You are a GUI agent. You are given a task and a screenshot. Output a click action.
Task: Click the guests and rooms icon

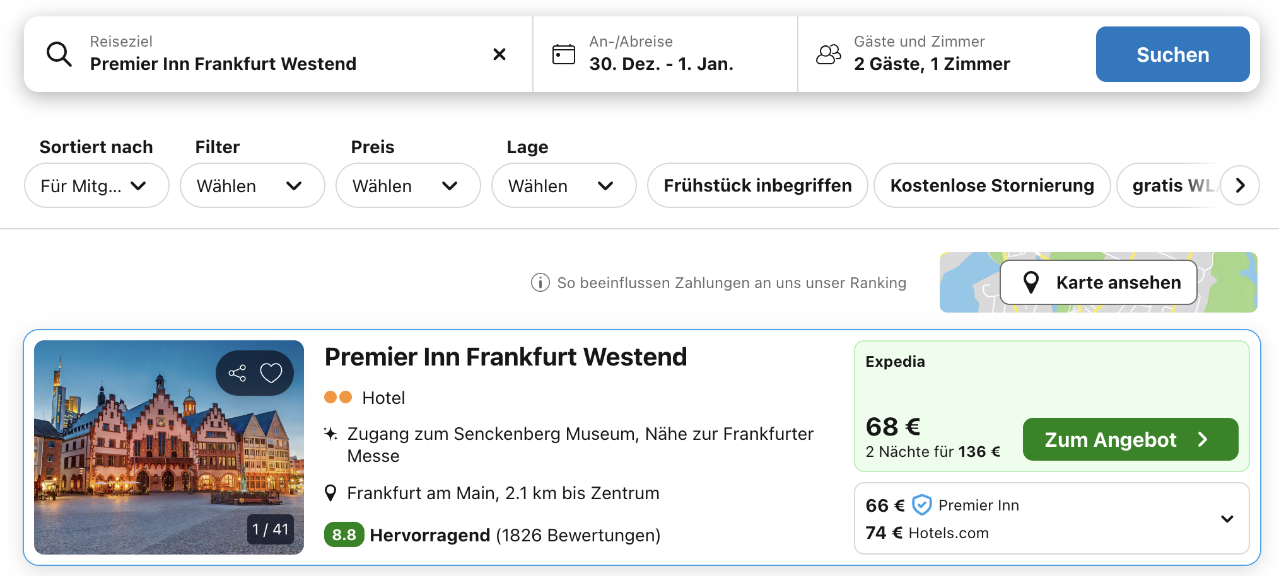[828, 55]
